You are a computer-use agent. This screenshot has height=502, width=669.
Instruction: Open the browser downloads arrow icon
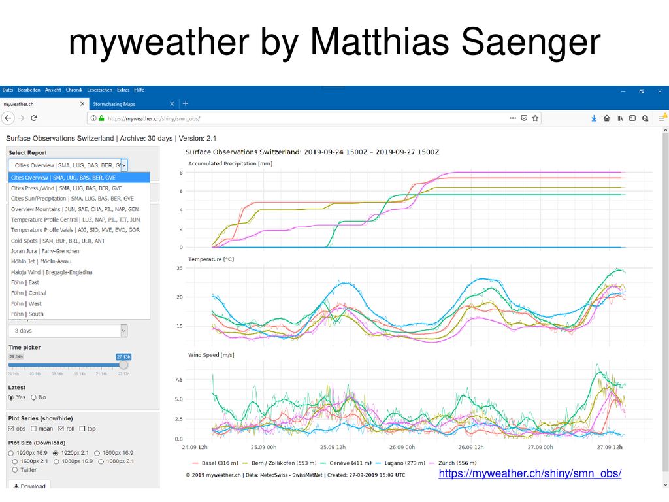tap(594, 118)
